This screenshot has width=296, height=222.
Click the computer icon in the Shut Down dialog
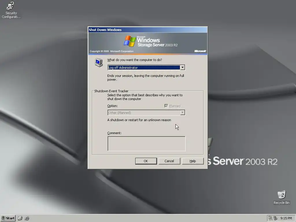point(99,62)
